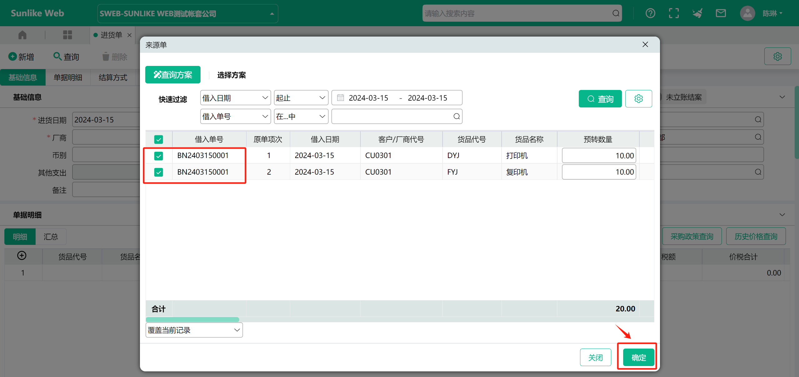799x377 pixels.
Task: Click the 关闭 button
Action: coord(595,357)
